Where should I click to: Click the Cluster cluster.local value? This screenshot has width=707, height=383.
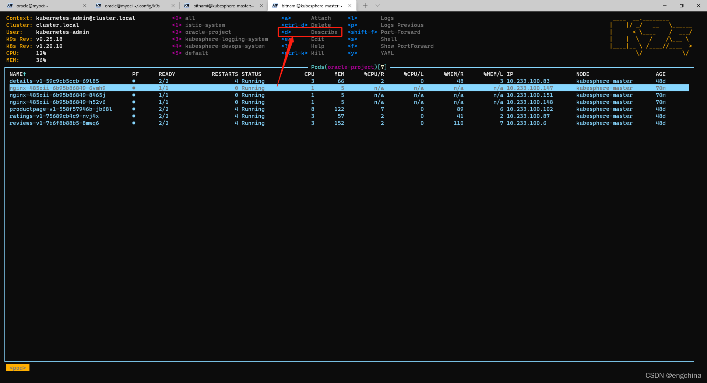click(57, 25)
